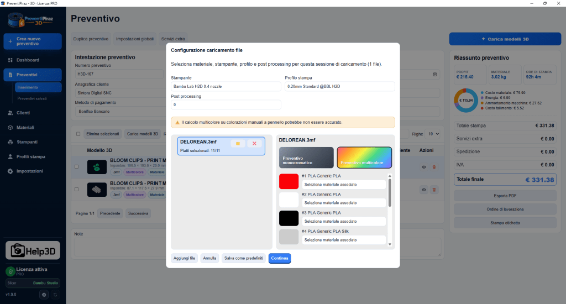Click the profit donut chart
This screenshot has height=304, width=566.
coord(465,101)
